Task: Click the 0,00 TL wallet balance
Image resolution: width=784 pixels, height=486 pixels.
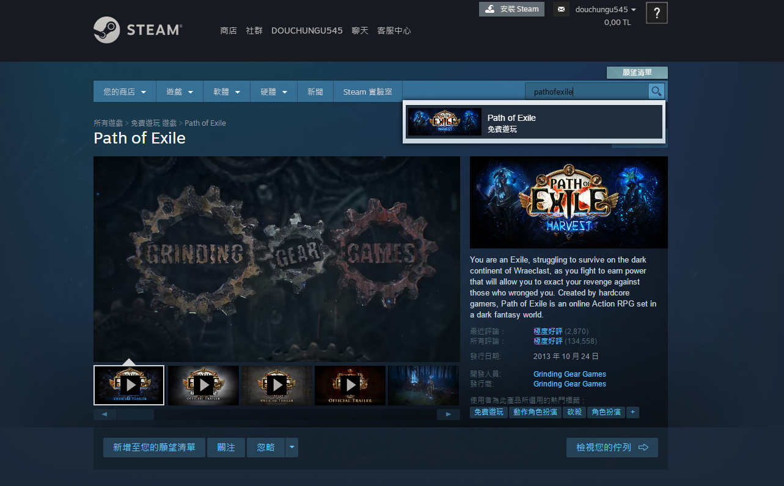Action: tap(617, 23)
